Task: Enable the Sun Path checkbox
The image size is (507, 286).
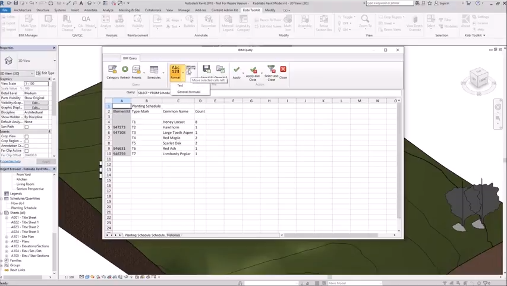Action: (x=26, y=127)
